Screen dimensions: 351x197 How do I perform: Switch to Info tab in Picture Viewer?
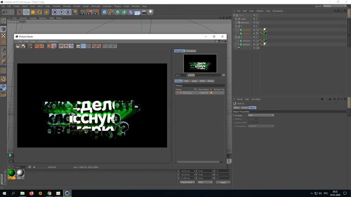(x=186, y=81)
